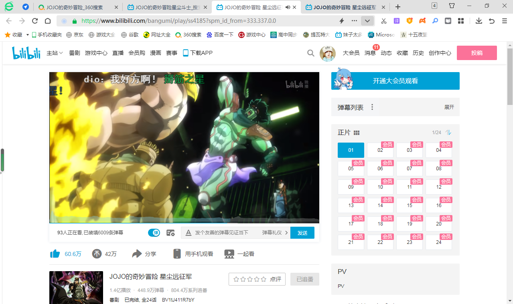The width and height of the screenshot is (513, 304).
Task: Open the 历史 history link
Action: tap(418, 53)
